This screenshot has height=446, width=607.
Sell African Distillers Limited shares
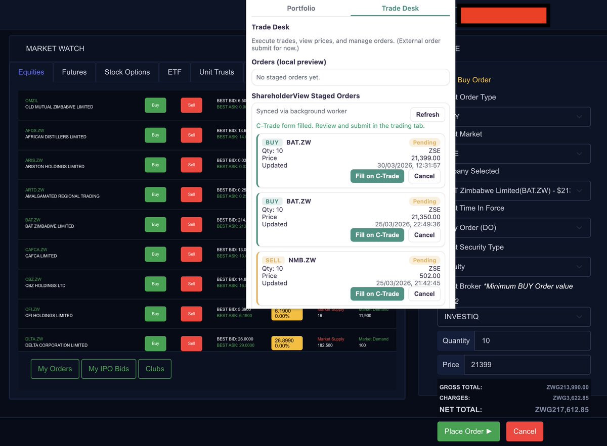pos(191,135)
